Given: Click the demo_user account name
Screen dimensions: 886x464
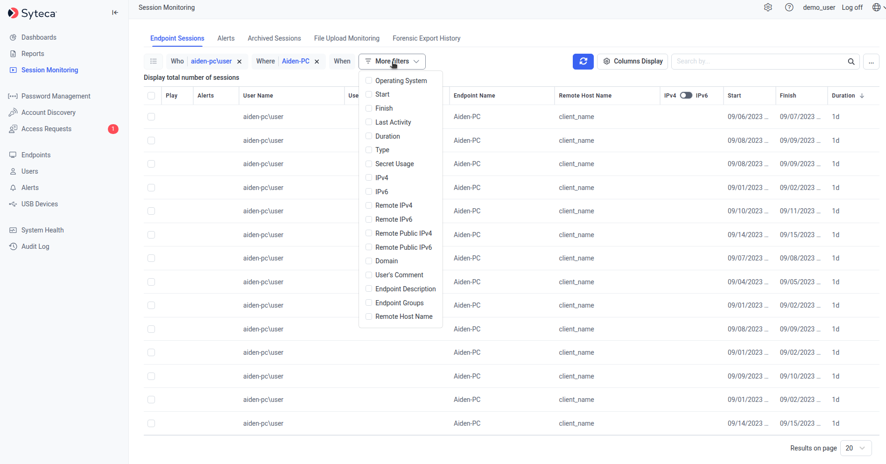Looking at the screenshot, I should pos(819,7).
